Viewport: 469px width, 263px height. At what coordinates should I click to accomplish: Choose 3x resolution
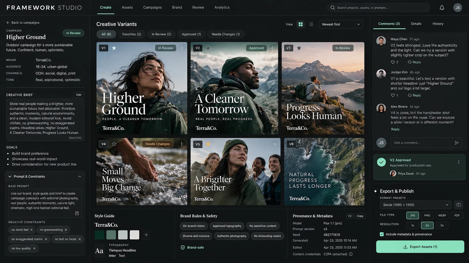point(442,225)
